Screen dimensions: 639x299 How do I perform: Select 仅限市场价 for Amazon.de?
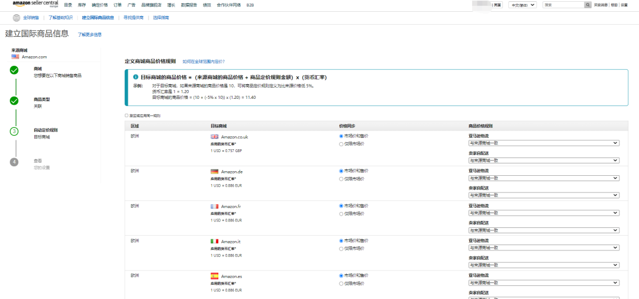[x=341, y=179]
